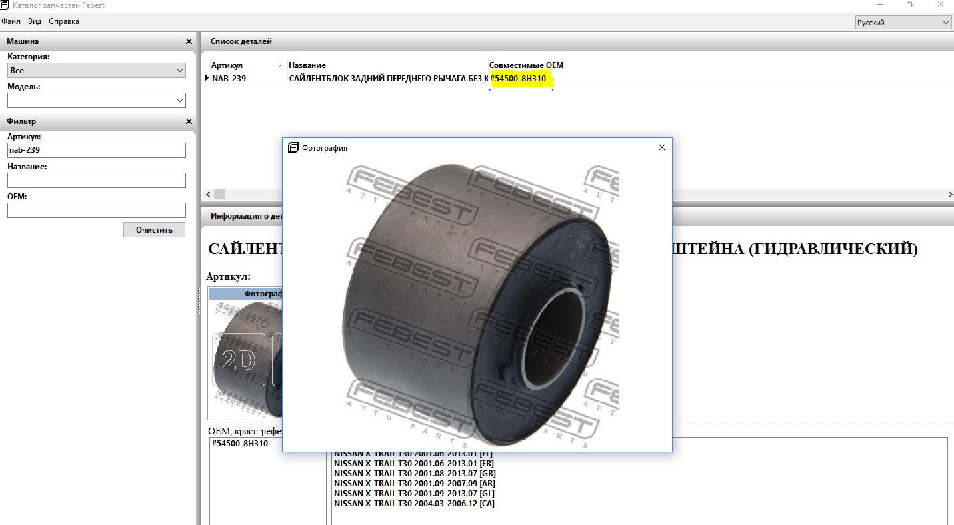Click the parts list horizontal scrollbar thumb
Image resolution: width=954 pixels, height=525 pixels.
[219, 194]
